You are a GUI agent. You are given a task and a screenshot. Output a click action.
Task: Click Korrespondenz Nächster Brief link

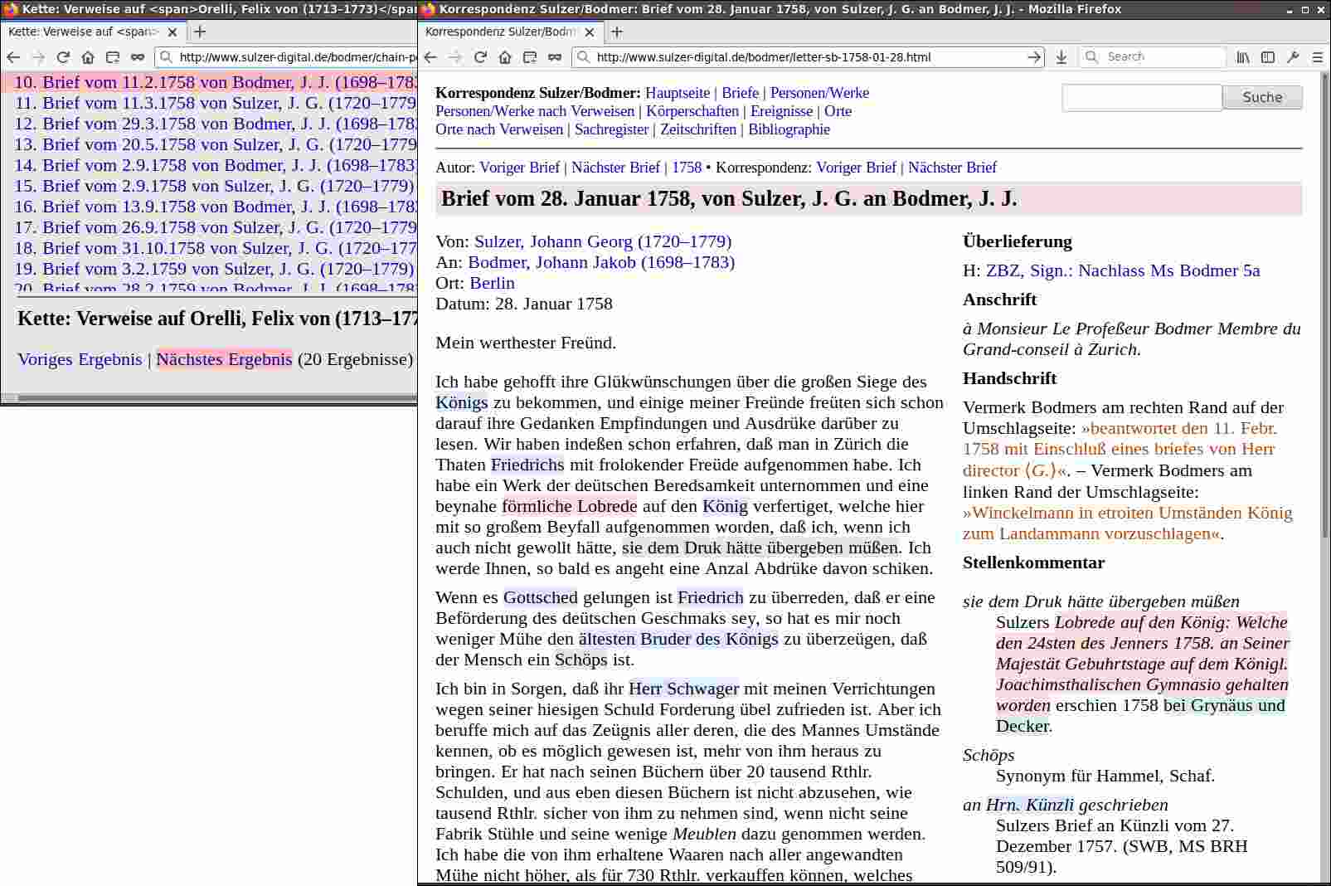(952, 168)
